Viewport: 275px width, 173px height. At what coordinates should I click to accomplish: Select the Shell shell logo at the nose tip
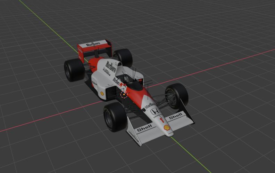point(167,128)
